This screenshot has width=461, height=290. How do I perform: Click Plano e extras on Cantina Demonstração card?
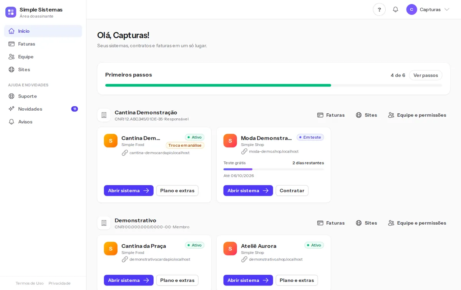tap(177, 191)
